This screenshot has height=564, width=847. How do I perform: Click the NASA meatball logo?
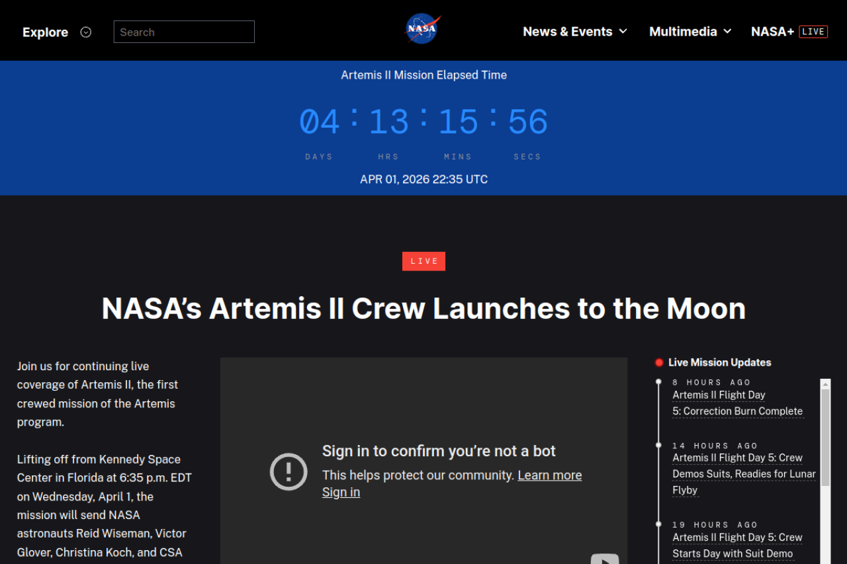pos(423,30)
